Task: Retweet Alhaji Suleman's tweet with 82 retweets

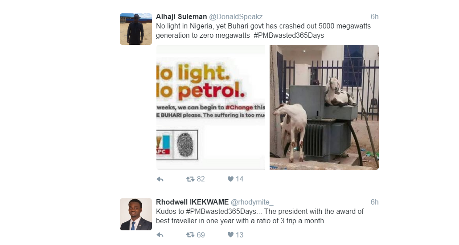Action: click(x=190, y=179)
